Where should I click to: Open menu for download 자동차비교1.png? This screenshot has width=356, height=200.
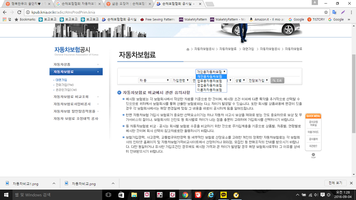[x=54, y=183]
